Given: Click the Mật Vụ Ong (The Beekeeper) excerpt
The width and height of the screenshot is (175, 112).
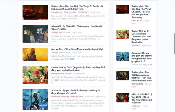Looking at the screenshot, I should [77, 58].
